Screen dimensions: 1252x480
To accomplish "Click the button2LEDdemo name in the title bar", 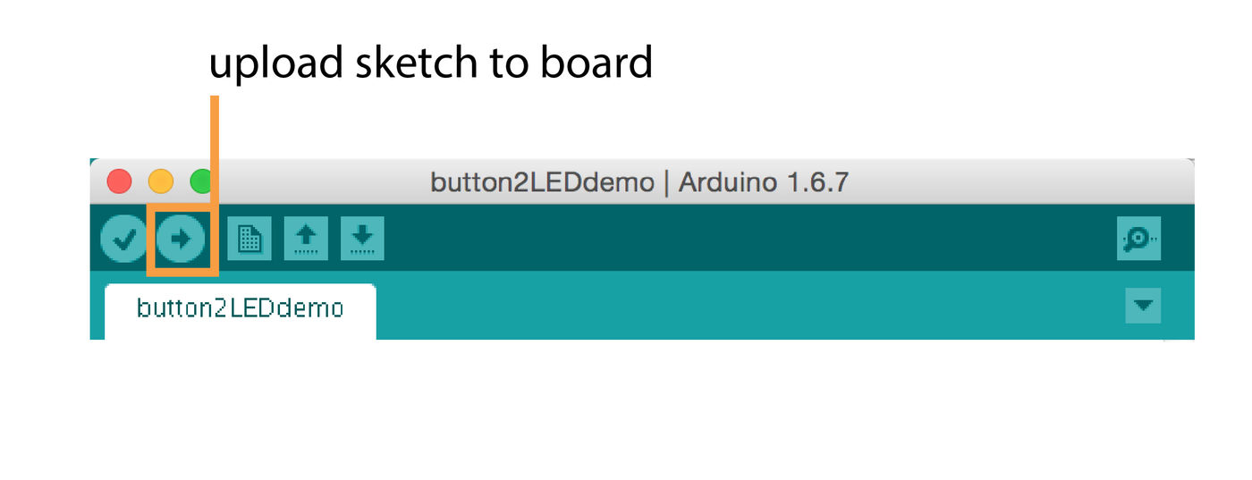I will coord(542,182).
